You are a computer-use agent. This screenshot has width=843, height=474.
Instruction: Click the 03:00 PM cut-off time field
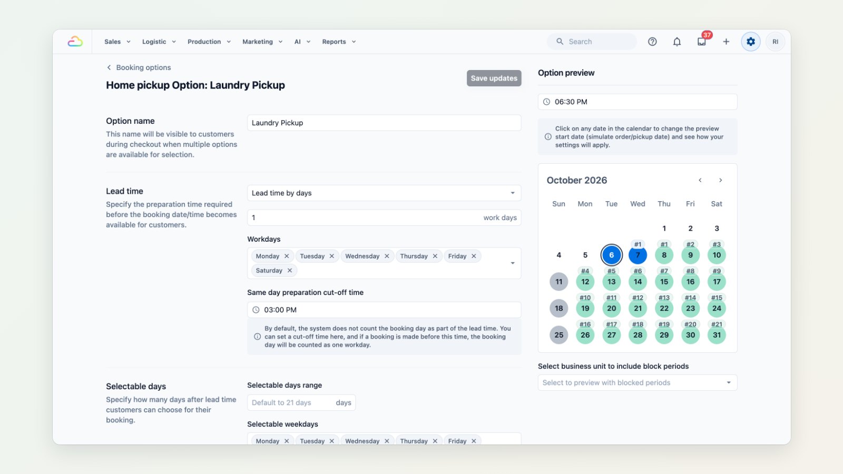click(384, 310)
